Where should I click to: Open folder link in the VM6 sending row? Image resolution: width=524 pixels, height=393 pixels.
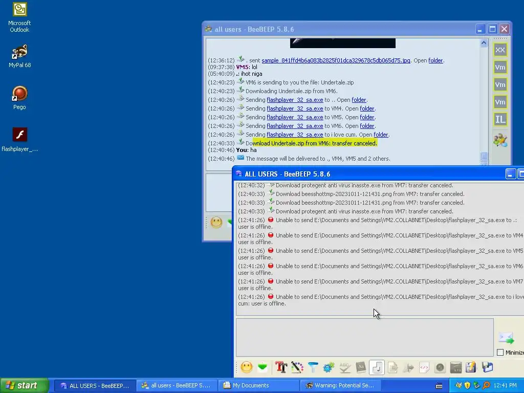[366, 126]
